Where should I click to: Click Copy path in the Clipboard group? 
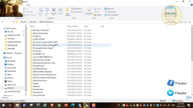click(x=28, y=12)
